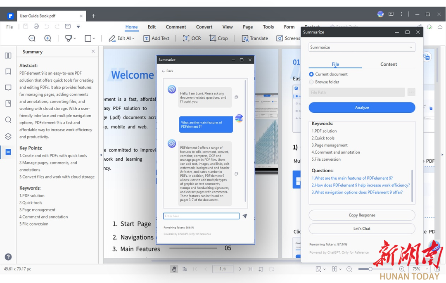Select the Hand tool in status bar
Screen dimensions: 446x283
click(174, 269)
